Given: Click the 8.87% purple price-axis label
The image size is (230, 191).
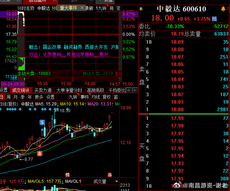Looking at the screenshot, I should 129,14.
